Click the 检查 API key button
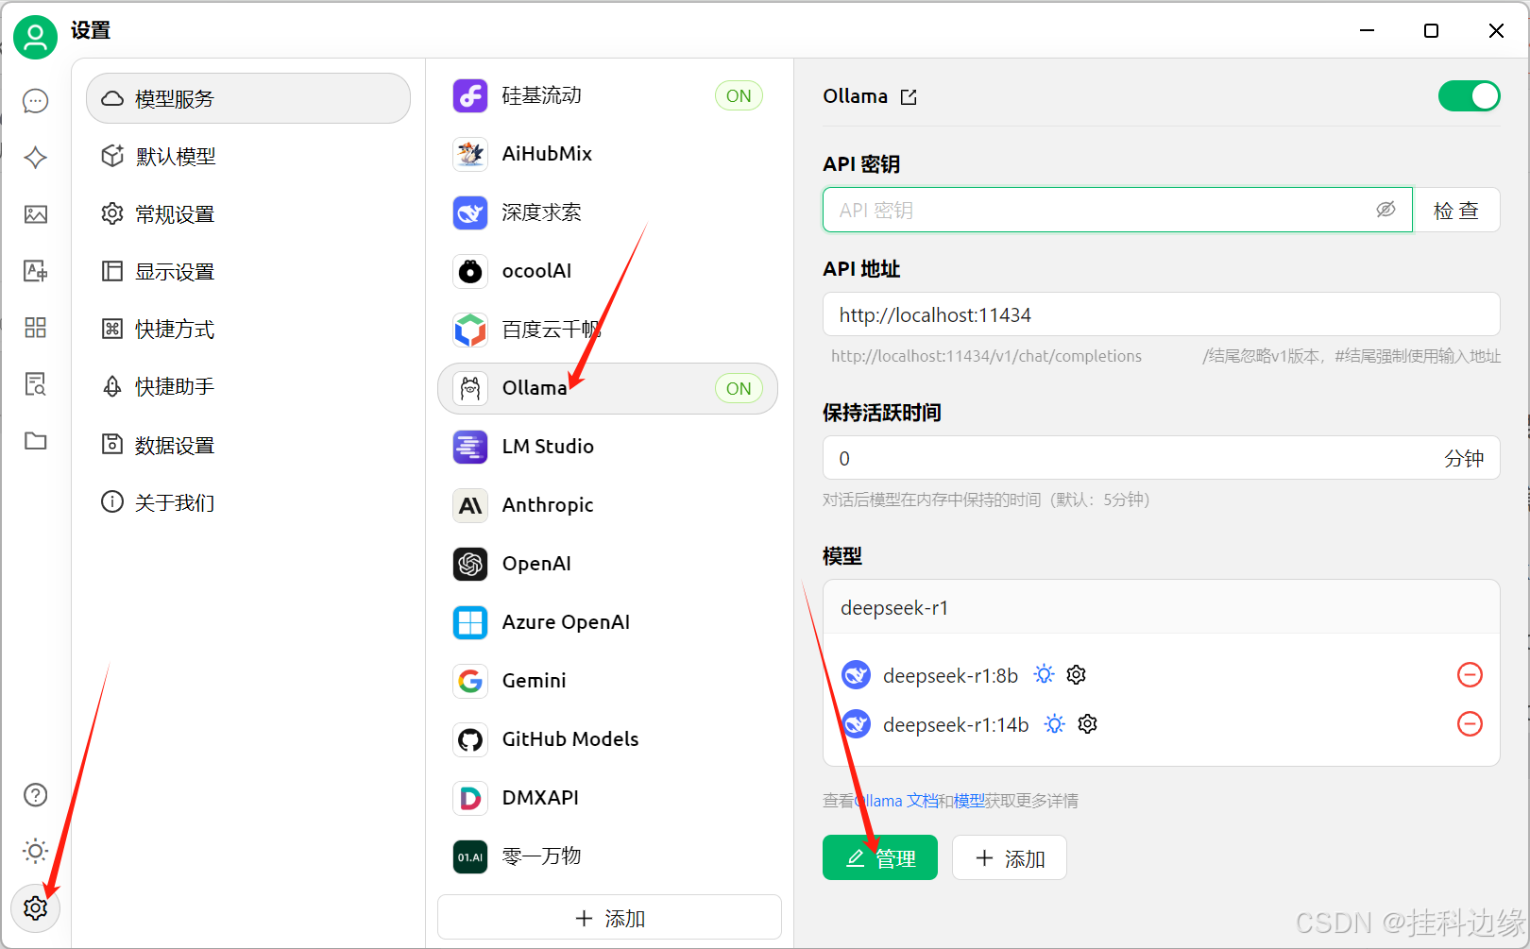This screenshot has width=1530, height=949. click(x=1455, y=210)
